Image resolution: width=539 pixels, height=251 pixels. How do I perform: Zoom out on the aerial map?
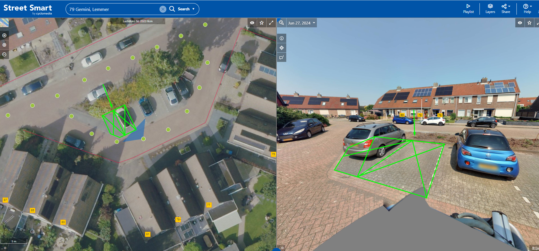(4, 54)
